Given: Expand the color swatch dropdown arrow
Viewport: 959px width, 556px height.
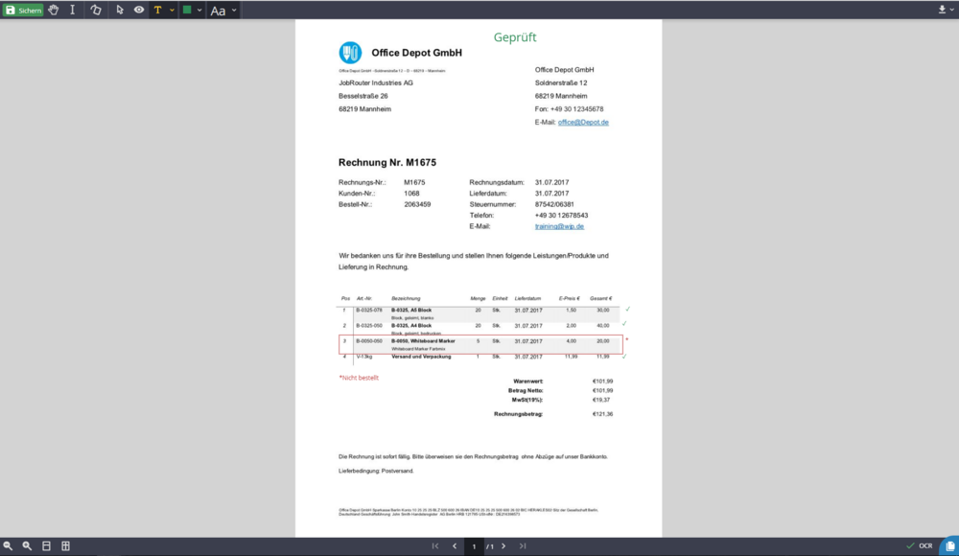Looking at the screenshot, I should coord(199,10).
